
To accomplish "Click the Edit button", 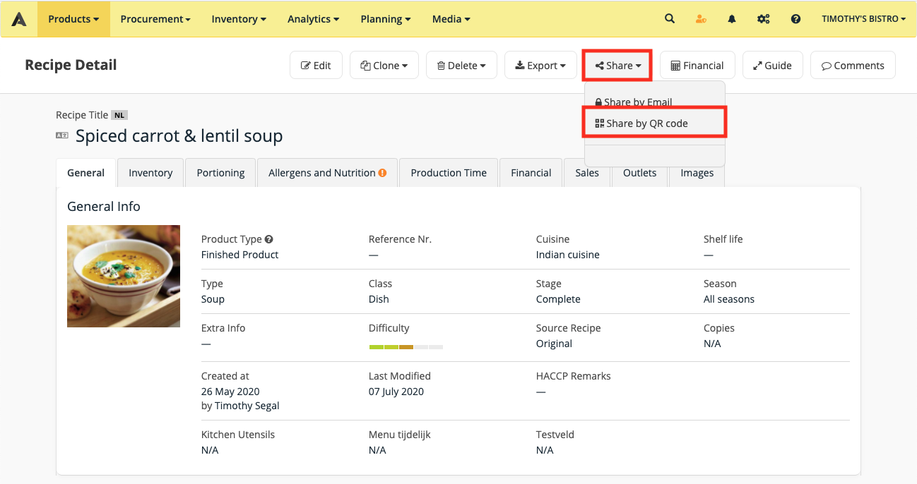I will 316,66.
